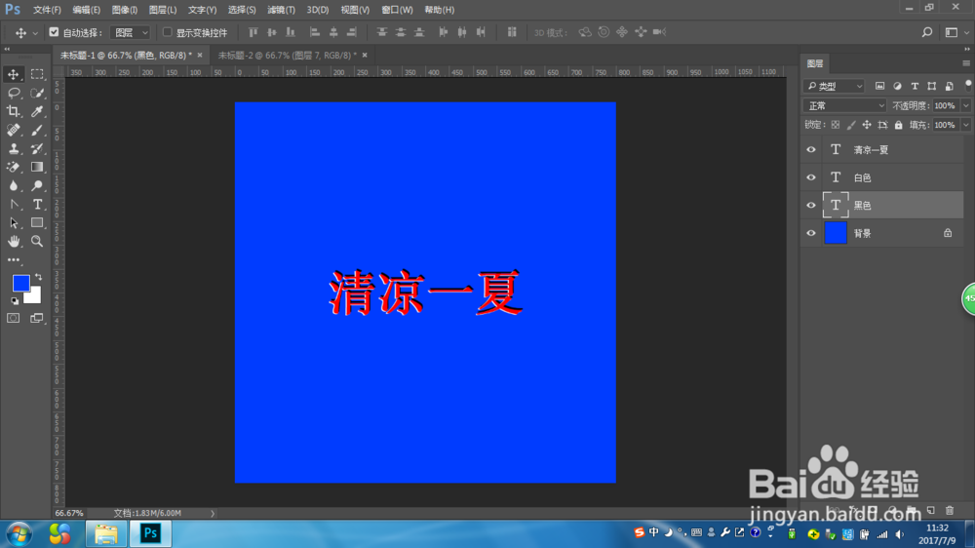975x548 pixels.
Task: Toggle the 自动选择 checkbox
Action: (54, 32)
